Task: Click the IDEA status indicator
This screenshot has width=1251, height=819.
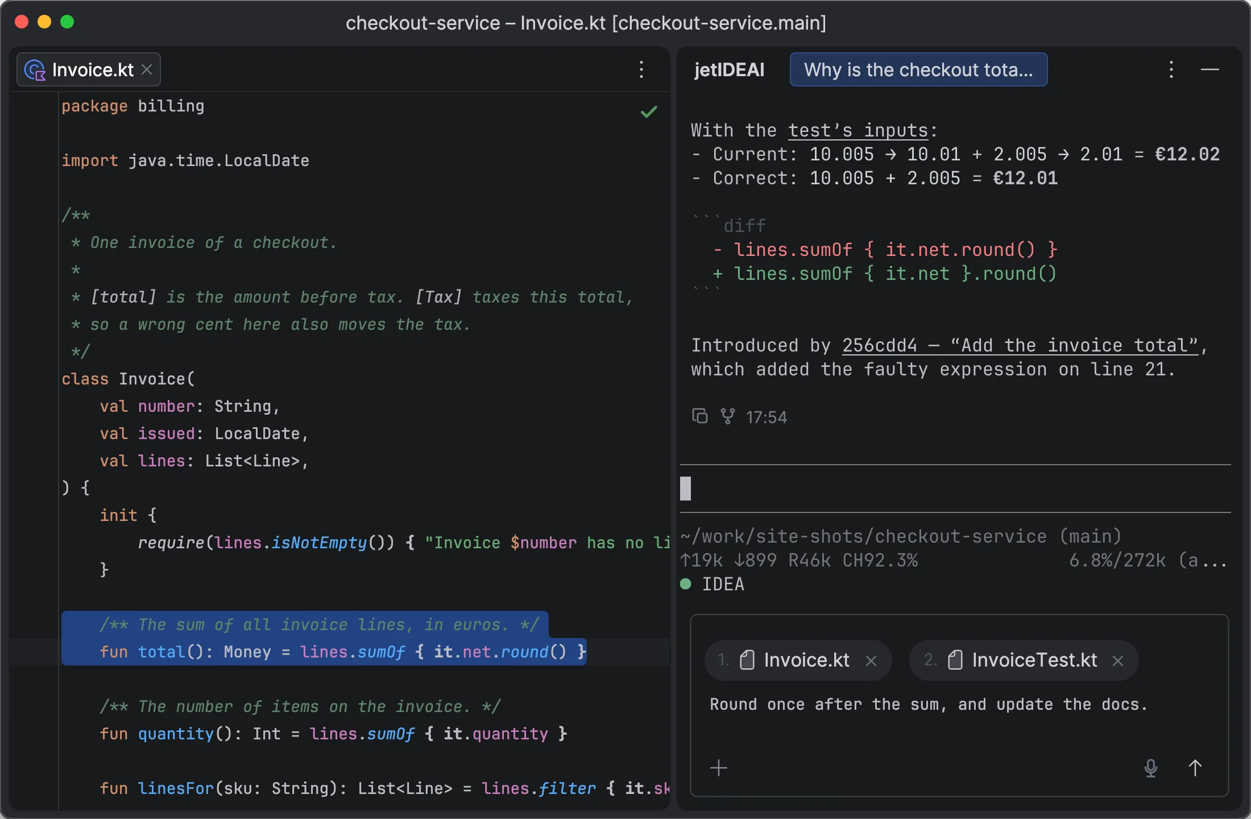Action: (712, 584)
